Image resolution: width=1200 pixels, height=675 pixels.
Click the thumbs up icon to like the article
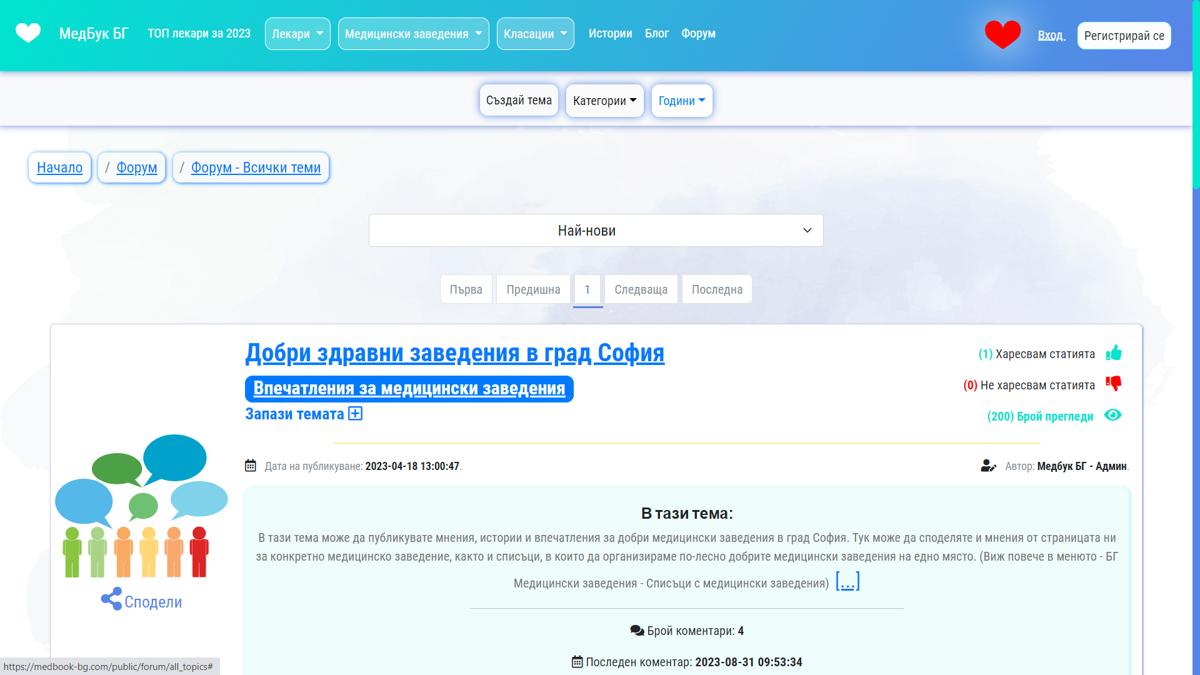(1114, 353)
